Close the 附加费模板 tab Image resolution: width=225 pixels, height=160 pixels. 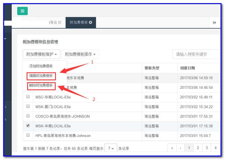pos(91,22)
